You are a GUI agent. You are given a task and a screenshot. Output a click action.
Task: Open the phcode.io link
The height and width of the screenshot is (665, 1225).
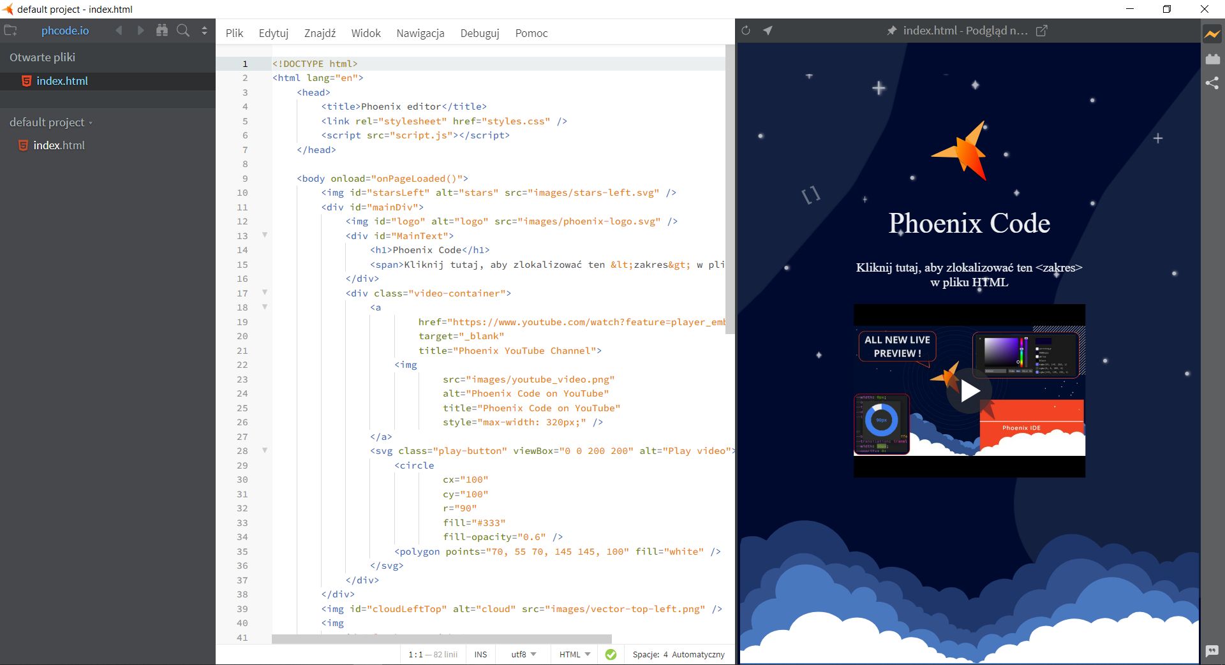coord(65,30)
